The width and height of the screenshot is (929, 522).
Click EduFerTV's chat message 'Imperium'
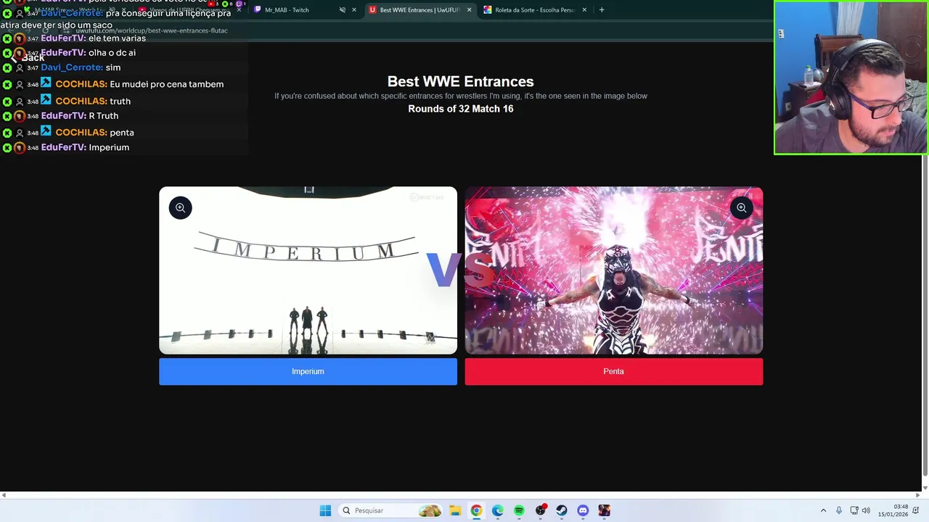click(x=109, y=147)
